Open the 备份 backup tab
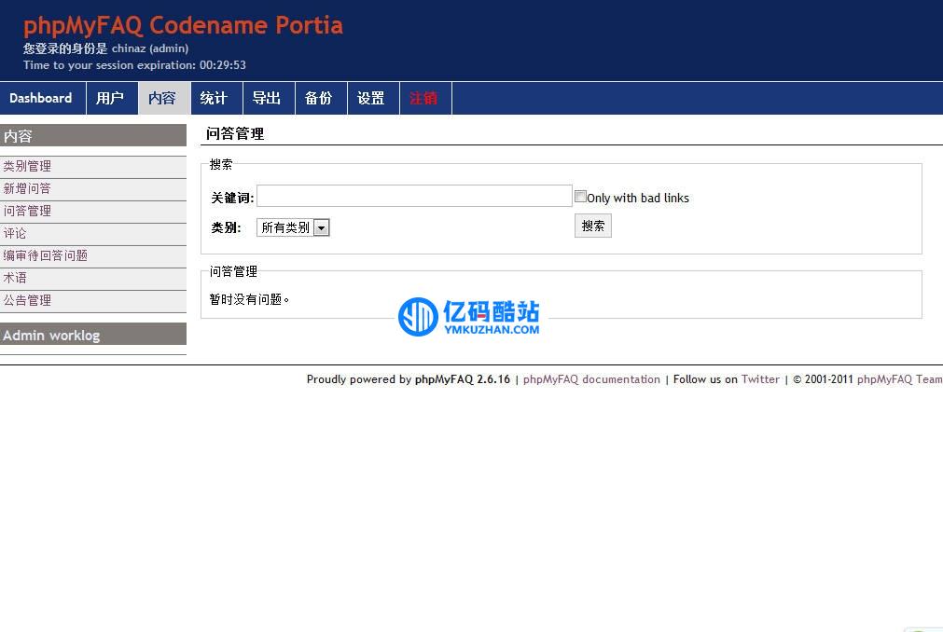 click(x=320, y=98)
